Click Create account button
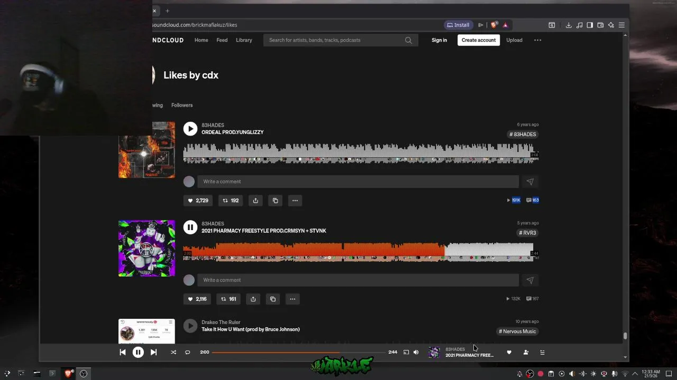The width and height of the screenshot is (677, 380). (479, 40)
